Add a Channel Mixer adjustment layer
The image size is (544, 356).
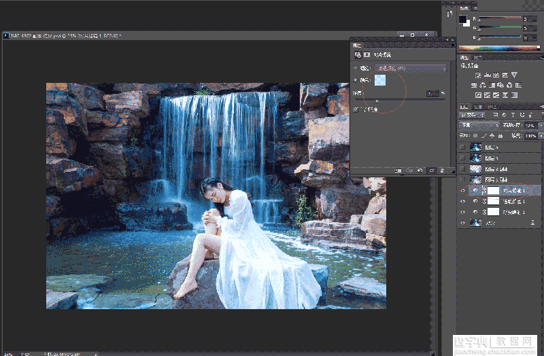pos(509,85)
